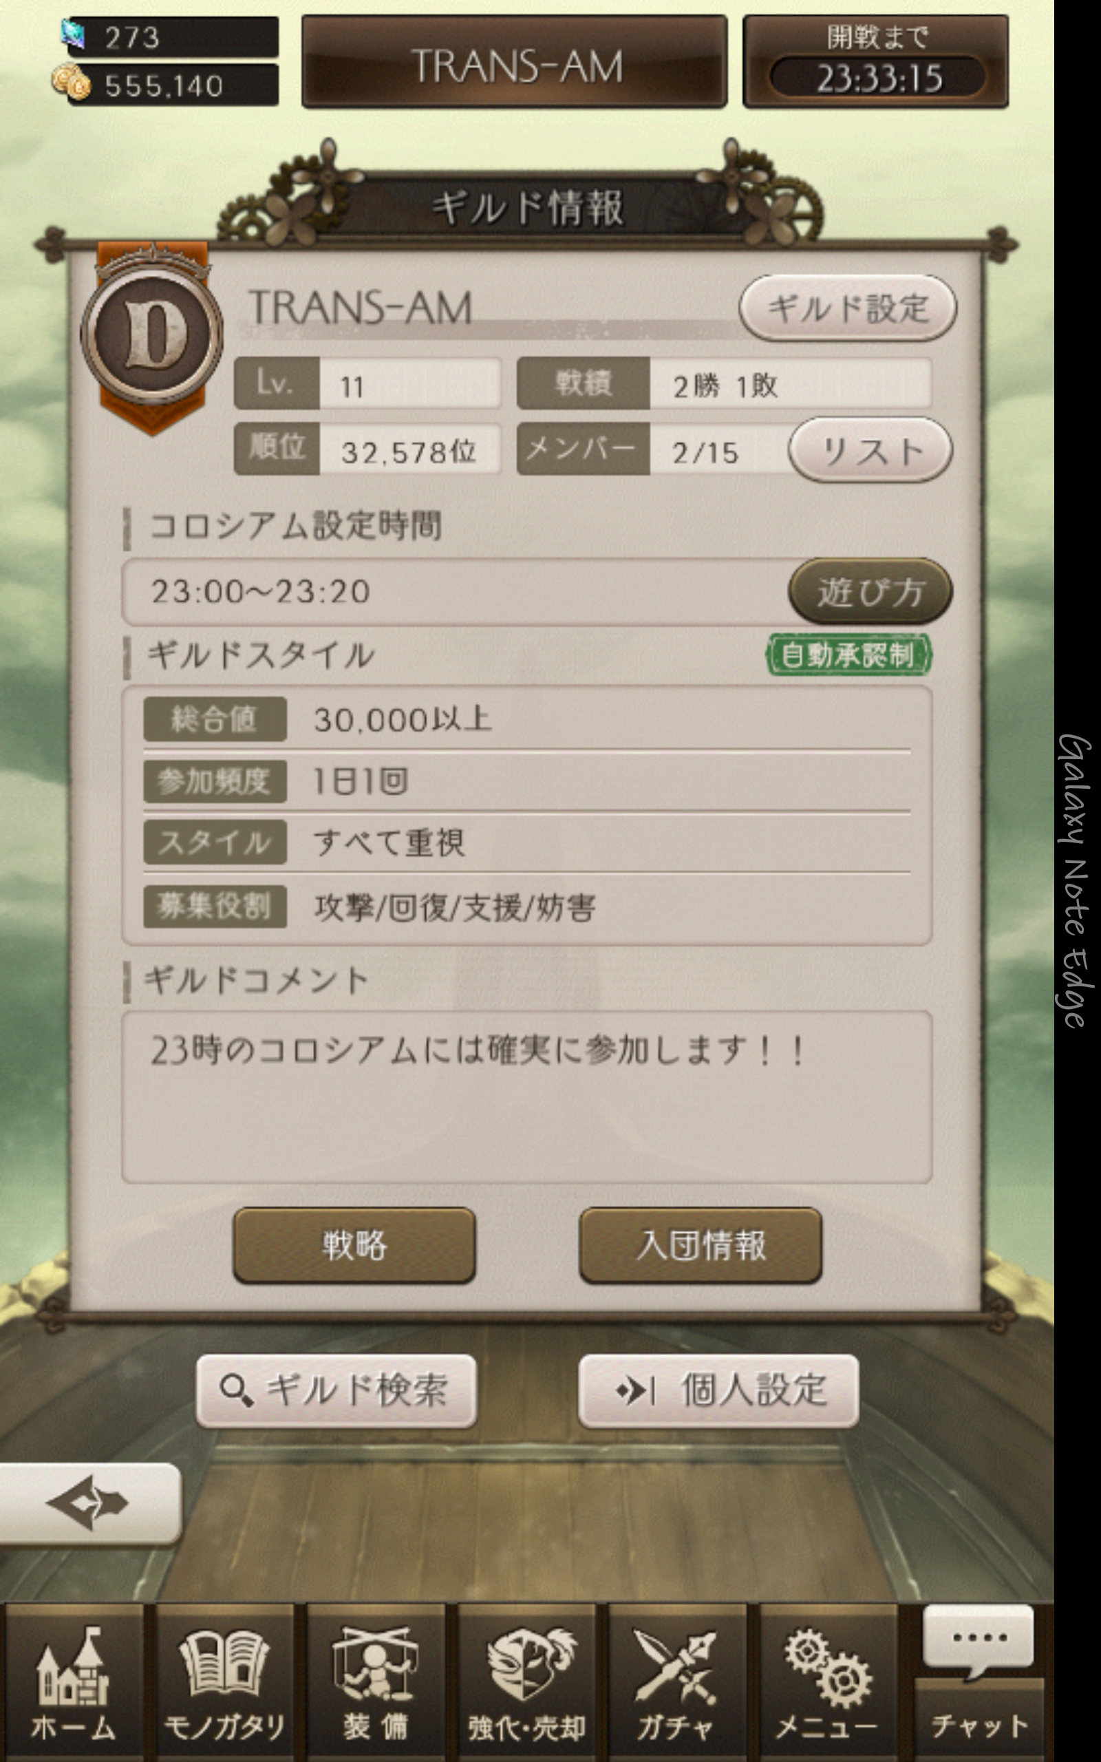Tap the gold coins icon
The width and height of the screenshot is (1101, 1762).
click(x=71, y=83)
